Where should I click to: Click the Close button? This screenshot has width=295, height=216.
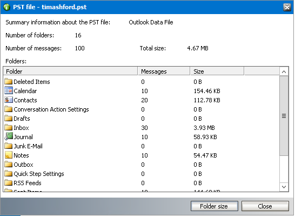[x=265, y=206]
